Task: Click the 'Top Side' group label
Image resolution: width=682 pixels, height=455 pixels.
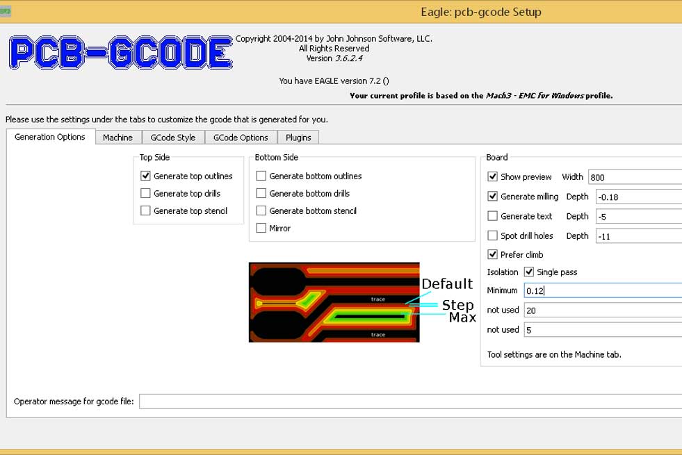Action: tap(154, 157)
